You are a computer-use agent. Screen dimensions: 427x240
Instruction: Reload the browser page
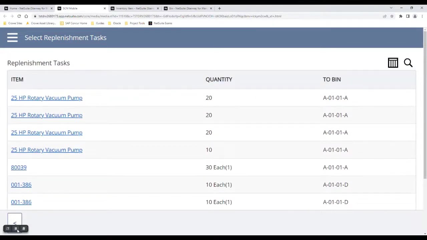click(x=19, y=16)
